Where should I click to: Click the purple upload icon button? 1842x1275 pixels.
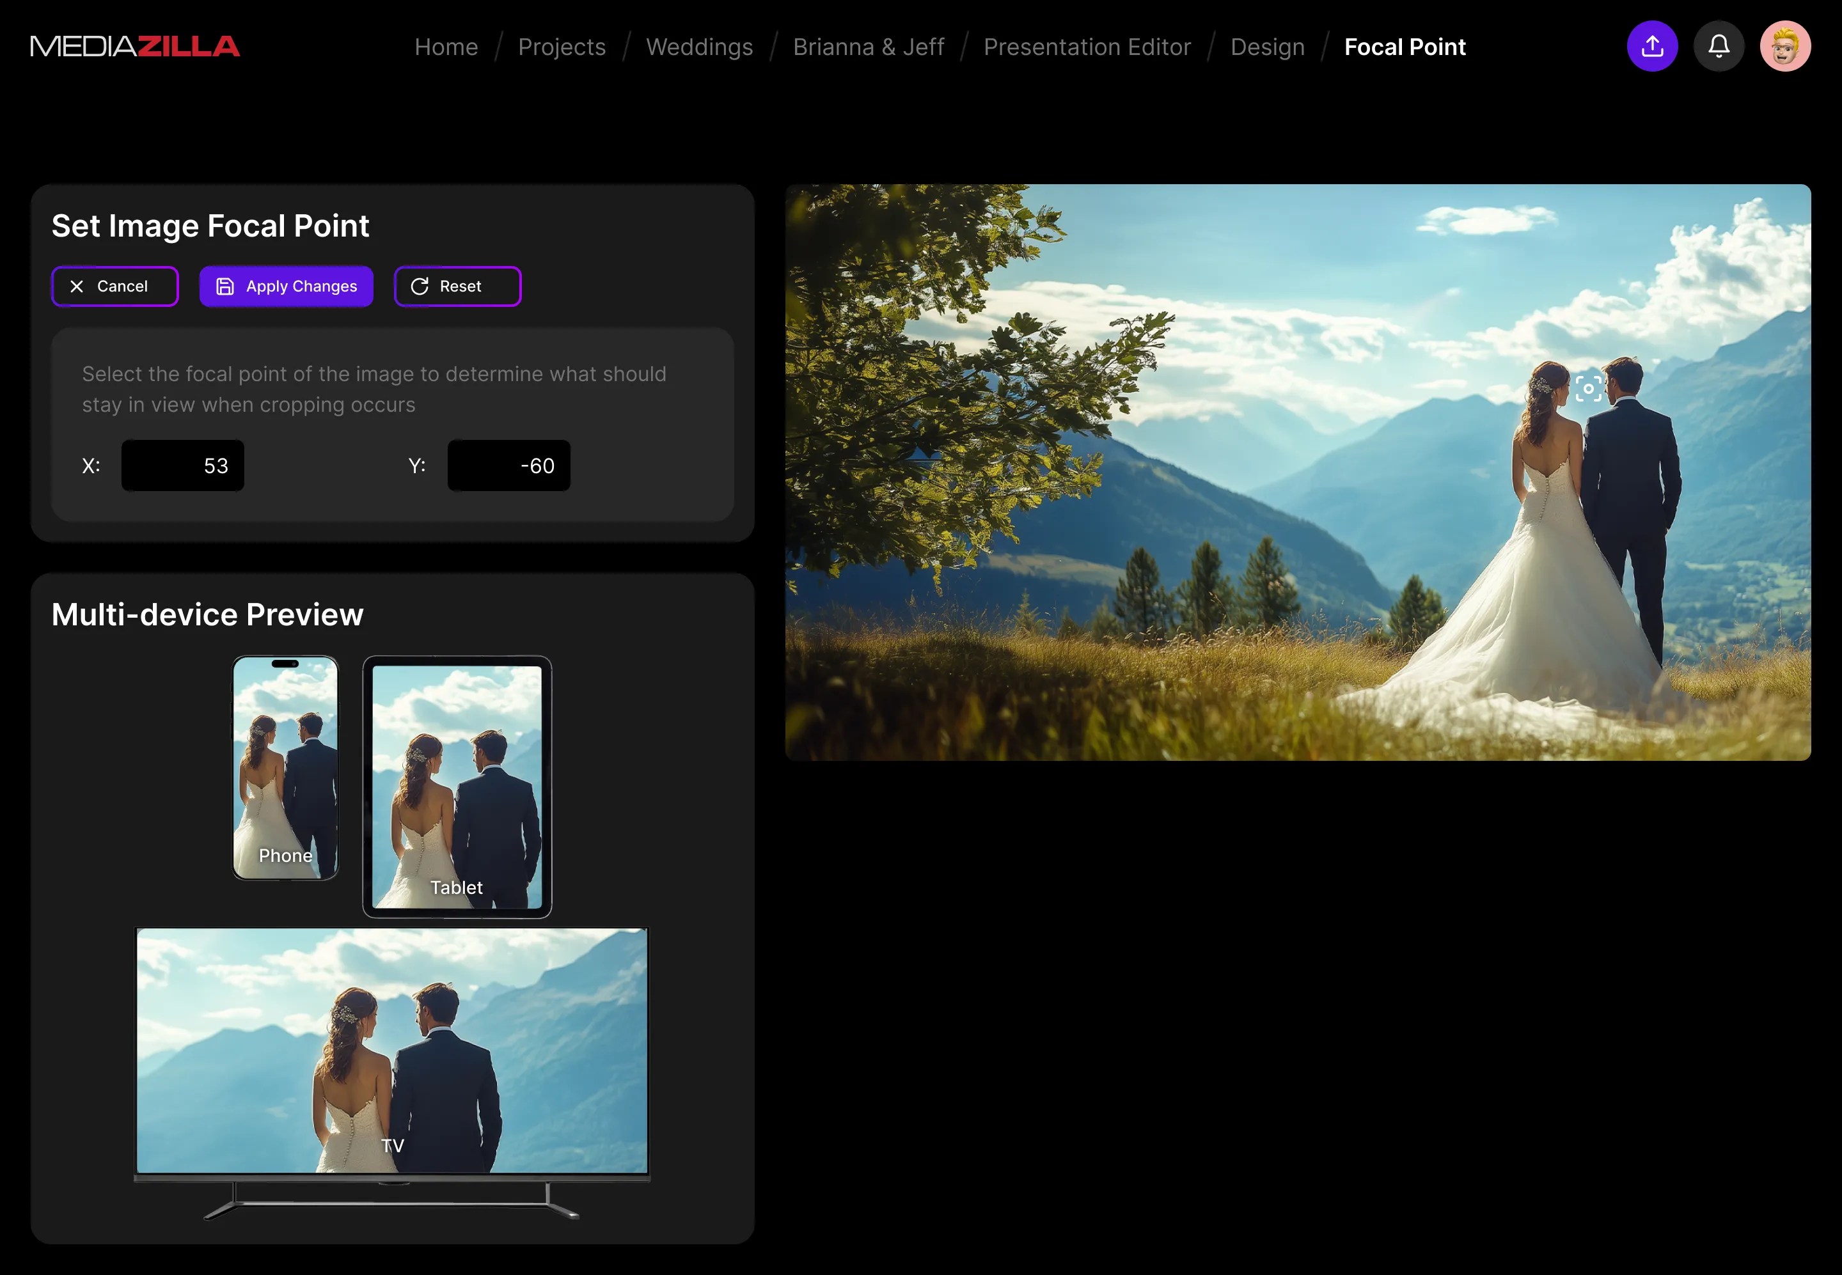point(1652,46)
